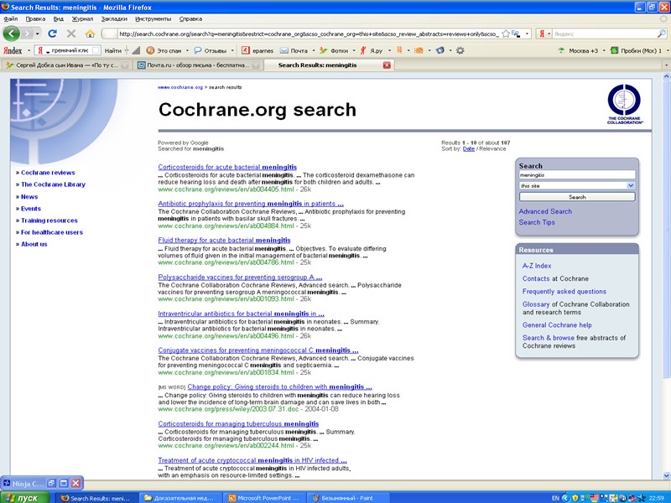Screen dimensions: 671x503
Task: Click the Cochrane Collaboration logo
Action: pyautogui.click(x=624, y=104)
